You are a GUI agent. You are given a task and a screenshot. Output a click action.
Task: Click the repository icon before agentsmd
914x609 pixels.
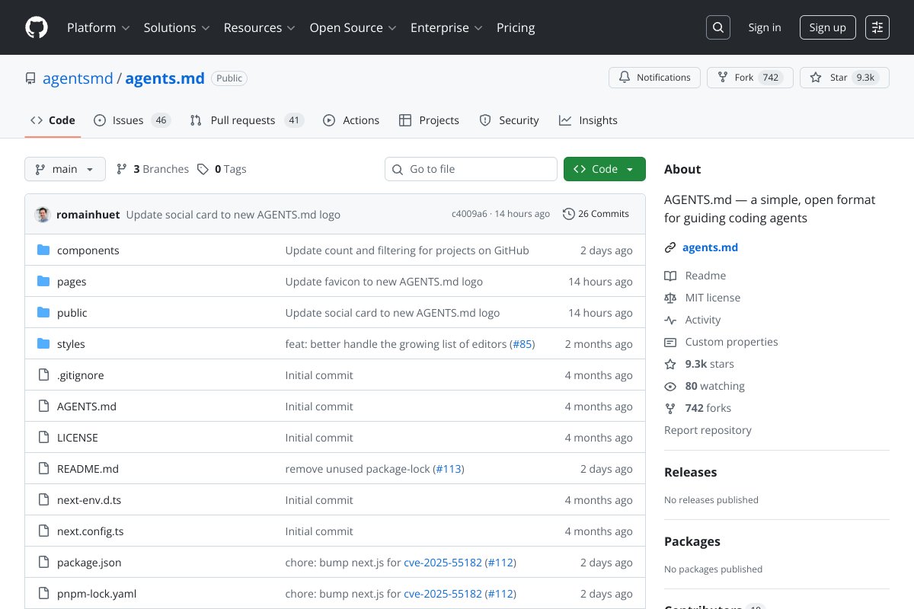30,78
